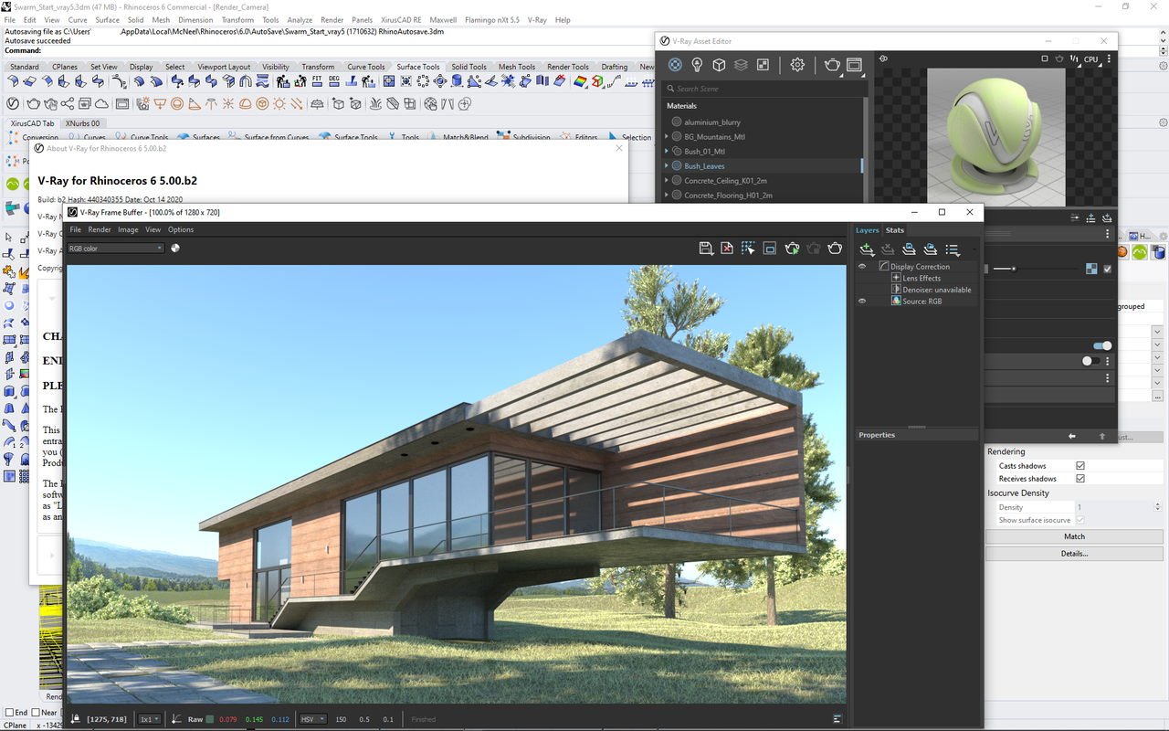This screenshot has height=731, width=1169.
Task: Expand Bush_01_Mtl material
Action: (667, 152)
